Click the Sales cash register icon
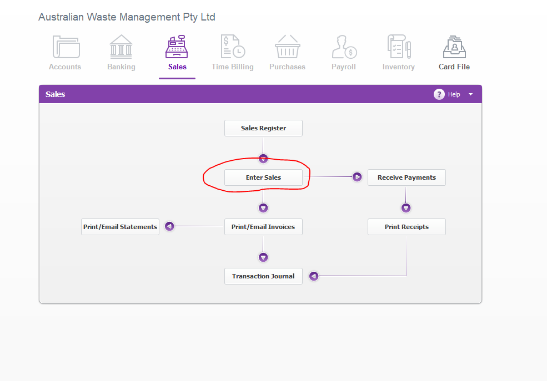 coord(177,47)
